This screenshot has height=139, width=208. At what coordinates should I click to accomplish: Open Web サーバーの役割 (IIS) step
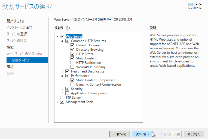tap(24, 54)
